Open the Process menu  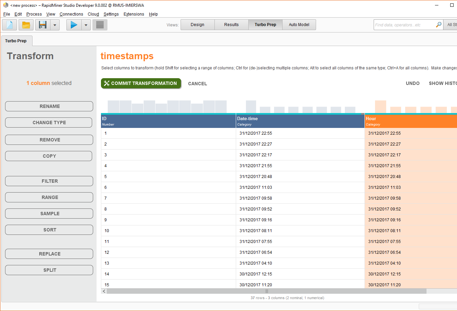pyautogui.click(x=34, y=14)
